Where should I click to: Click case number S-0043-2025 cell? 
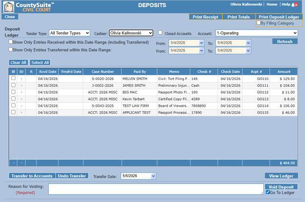click(103, 106)
